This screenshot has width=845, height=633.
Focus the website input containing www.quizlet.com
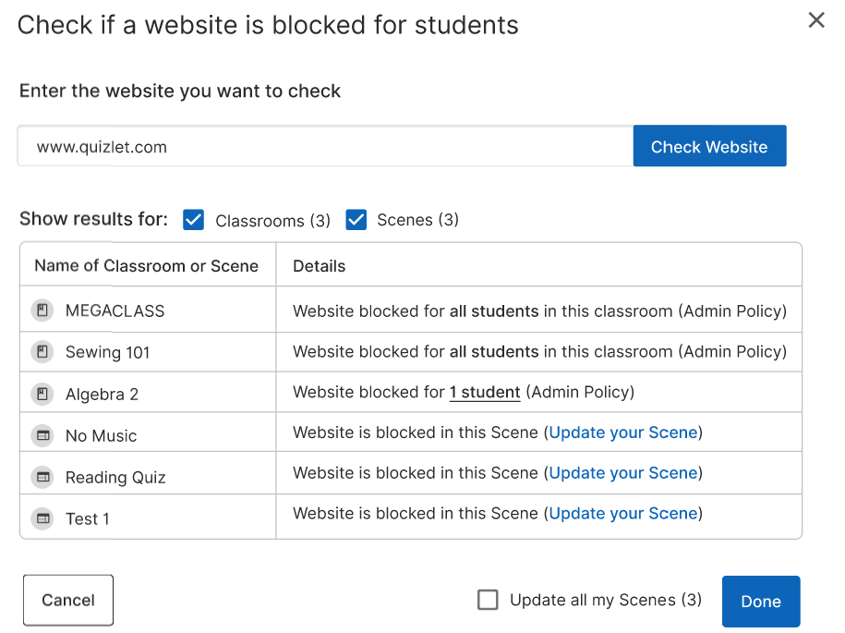click(325, 146)
